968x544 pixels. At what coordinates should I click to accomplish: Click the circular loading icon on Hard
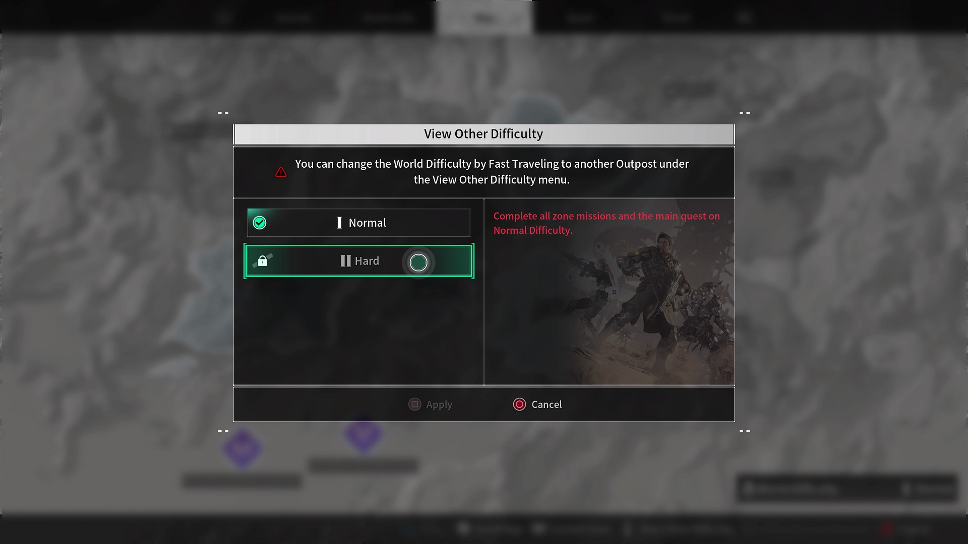pyautogui.click(x=419, y=261)
